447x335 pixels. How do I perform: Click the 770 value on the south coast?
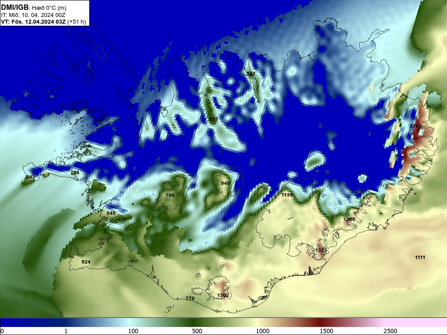point(190,298)
